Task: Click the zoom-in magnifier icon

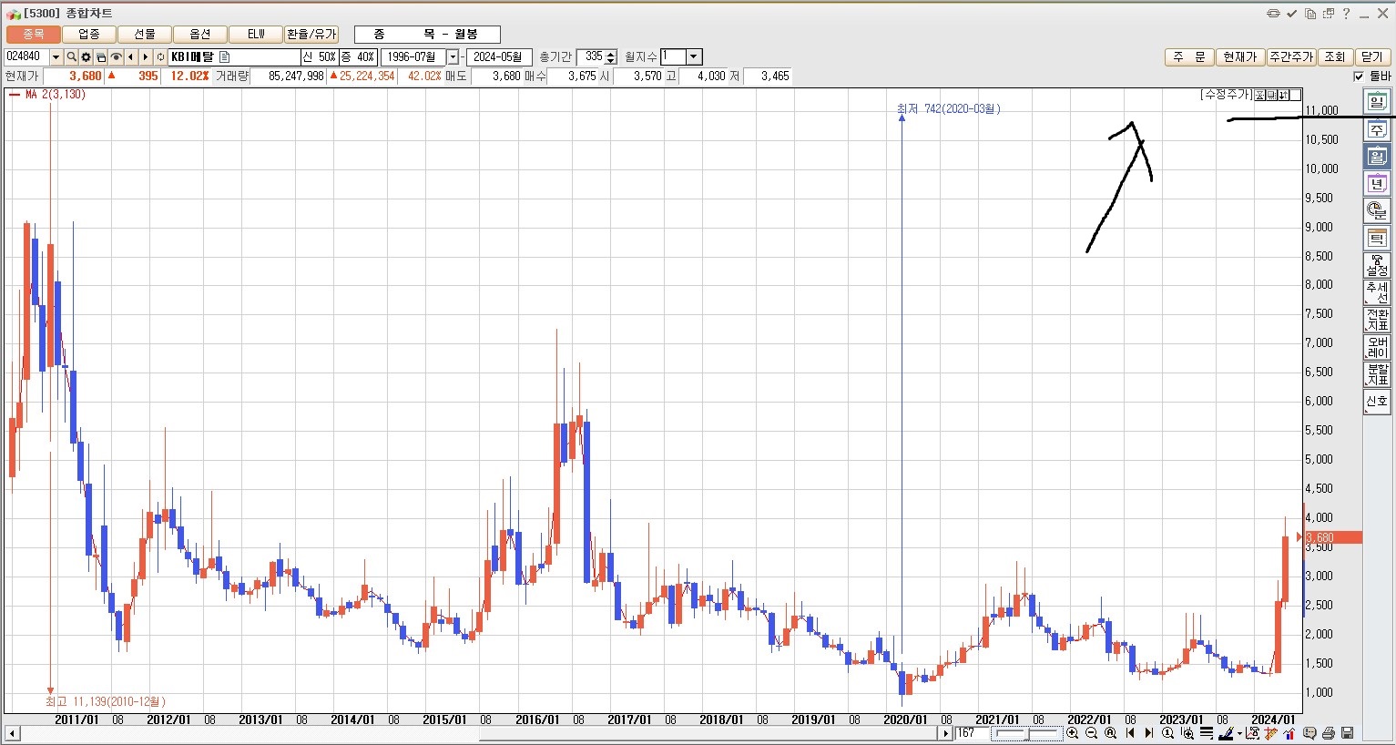Action: pos(1073,733)
